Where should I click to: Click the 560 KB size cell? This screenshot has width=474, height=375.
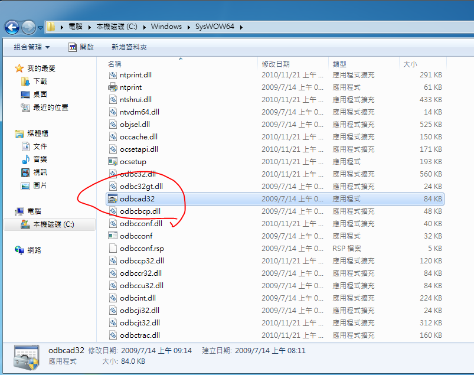pyautogui.click(x=431, y=174)
